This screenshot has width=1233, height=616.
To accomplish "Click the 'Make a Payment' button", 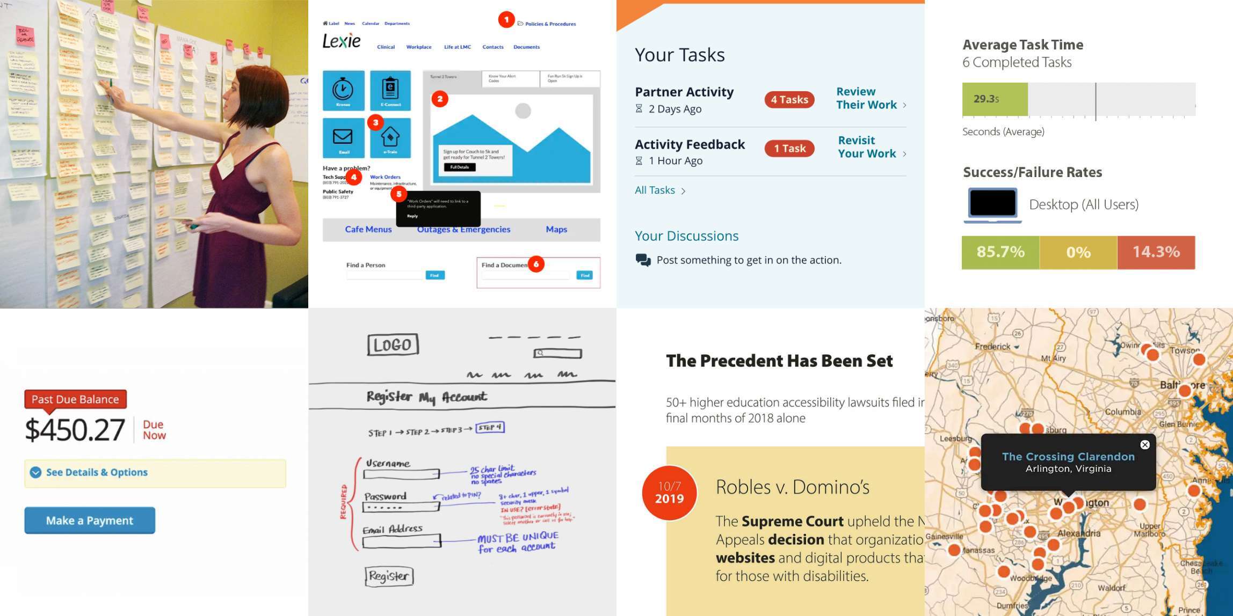I will point(89,518).
